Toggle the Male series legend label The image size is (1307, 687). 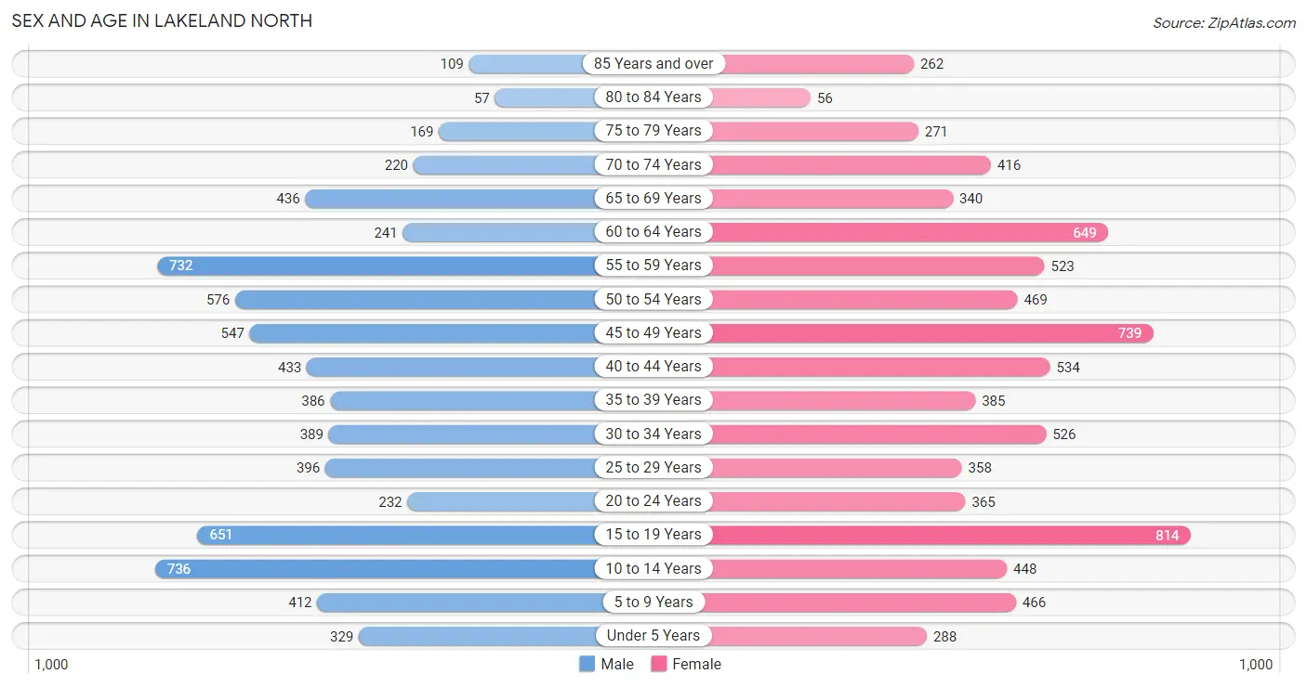coord(617,664)
